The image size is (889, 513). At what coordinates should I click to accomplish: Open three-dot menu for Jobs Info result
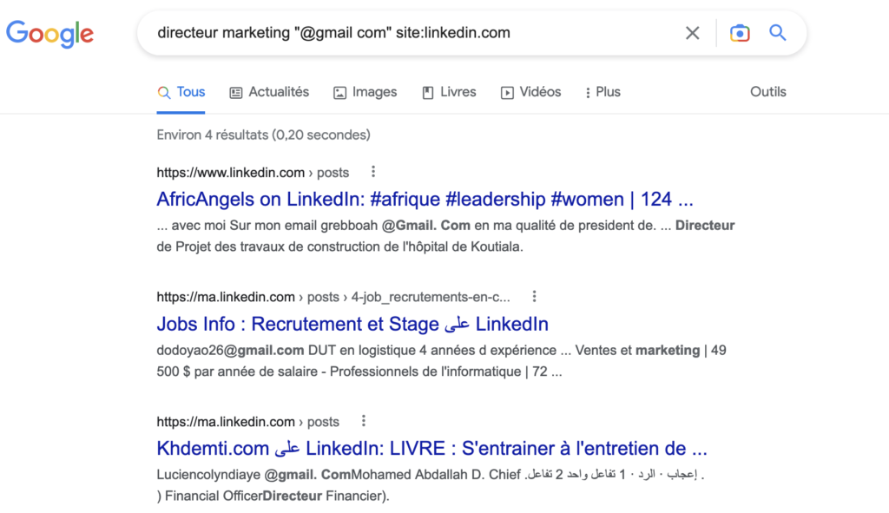pyautogui.click(x=534, y=297)
